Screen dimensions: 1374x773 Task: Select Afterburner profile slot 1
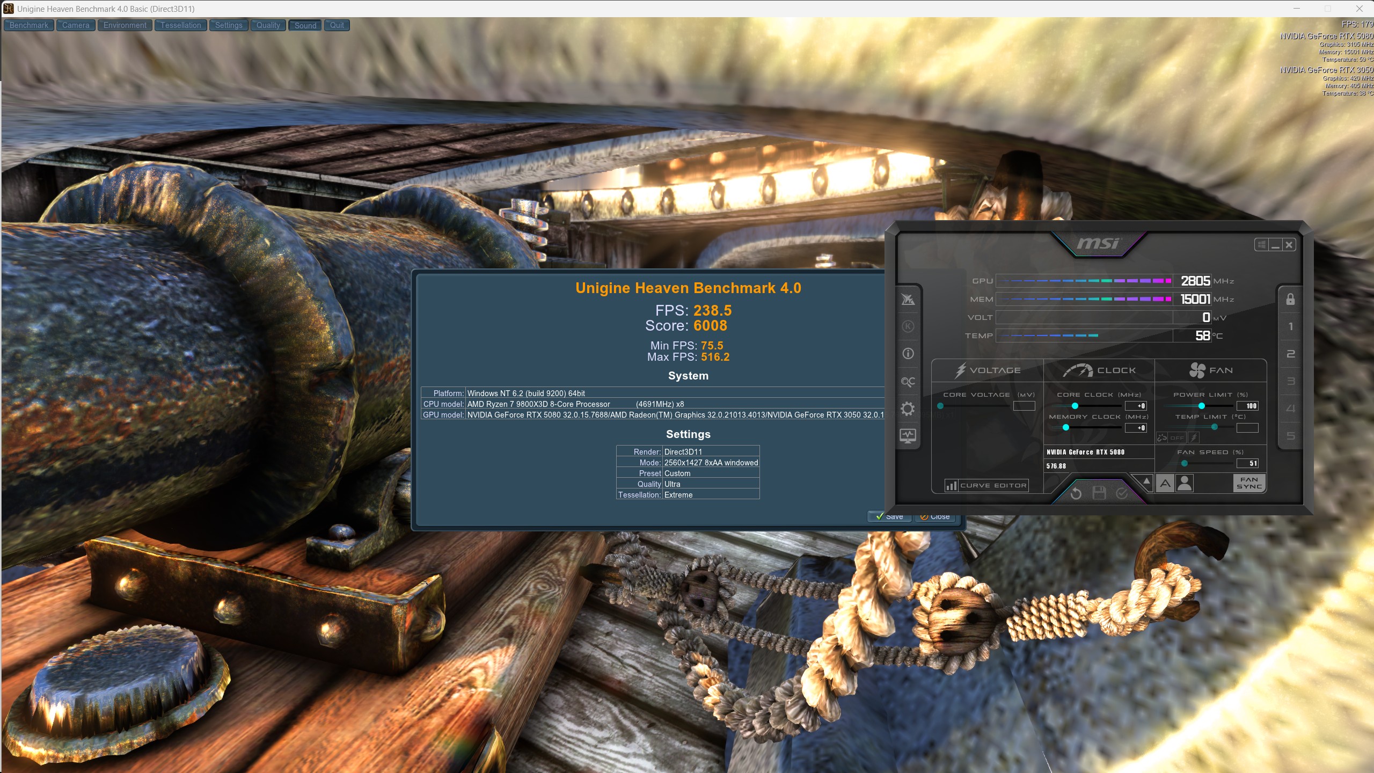(x=1291, y=326)
